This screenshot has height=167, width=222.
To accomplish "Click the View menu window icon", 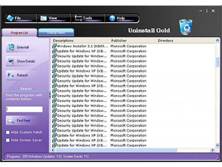I will coord(44,18).
